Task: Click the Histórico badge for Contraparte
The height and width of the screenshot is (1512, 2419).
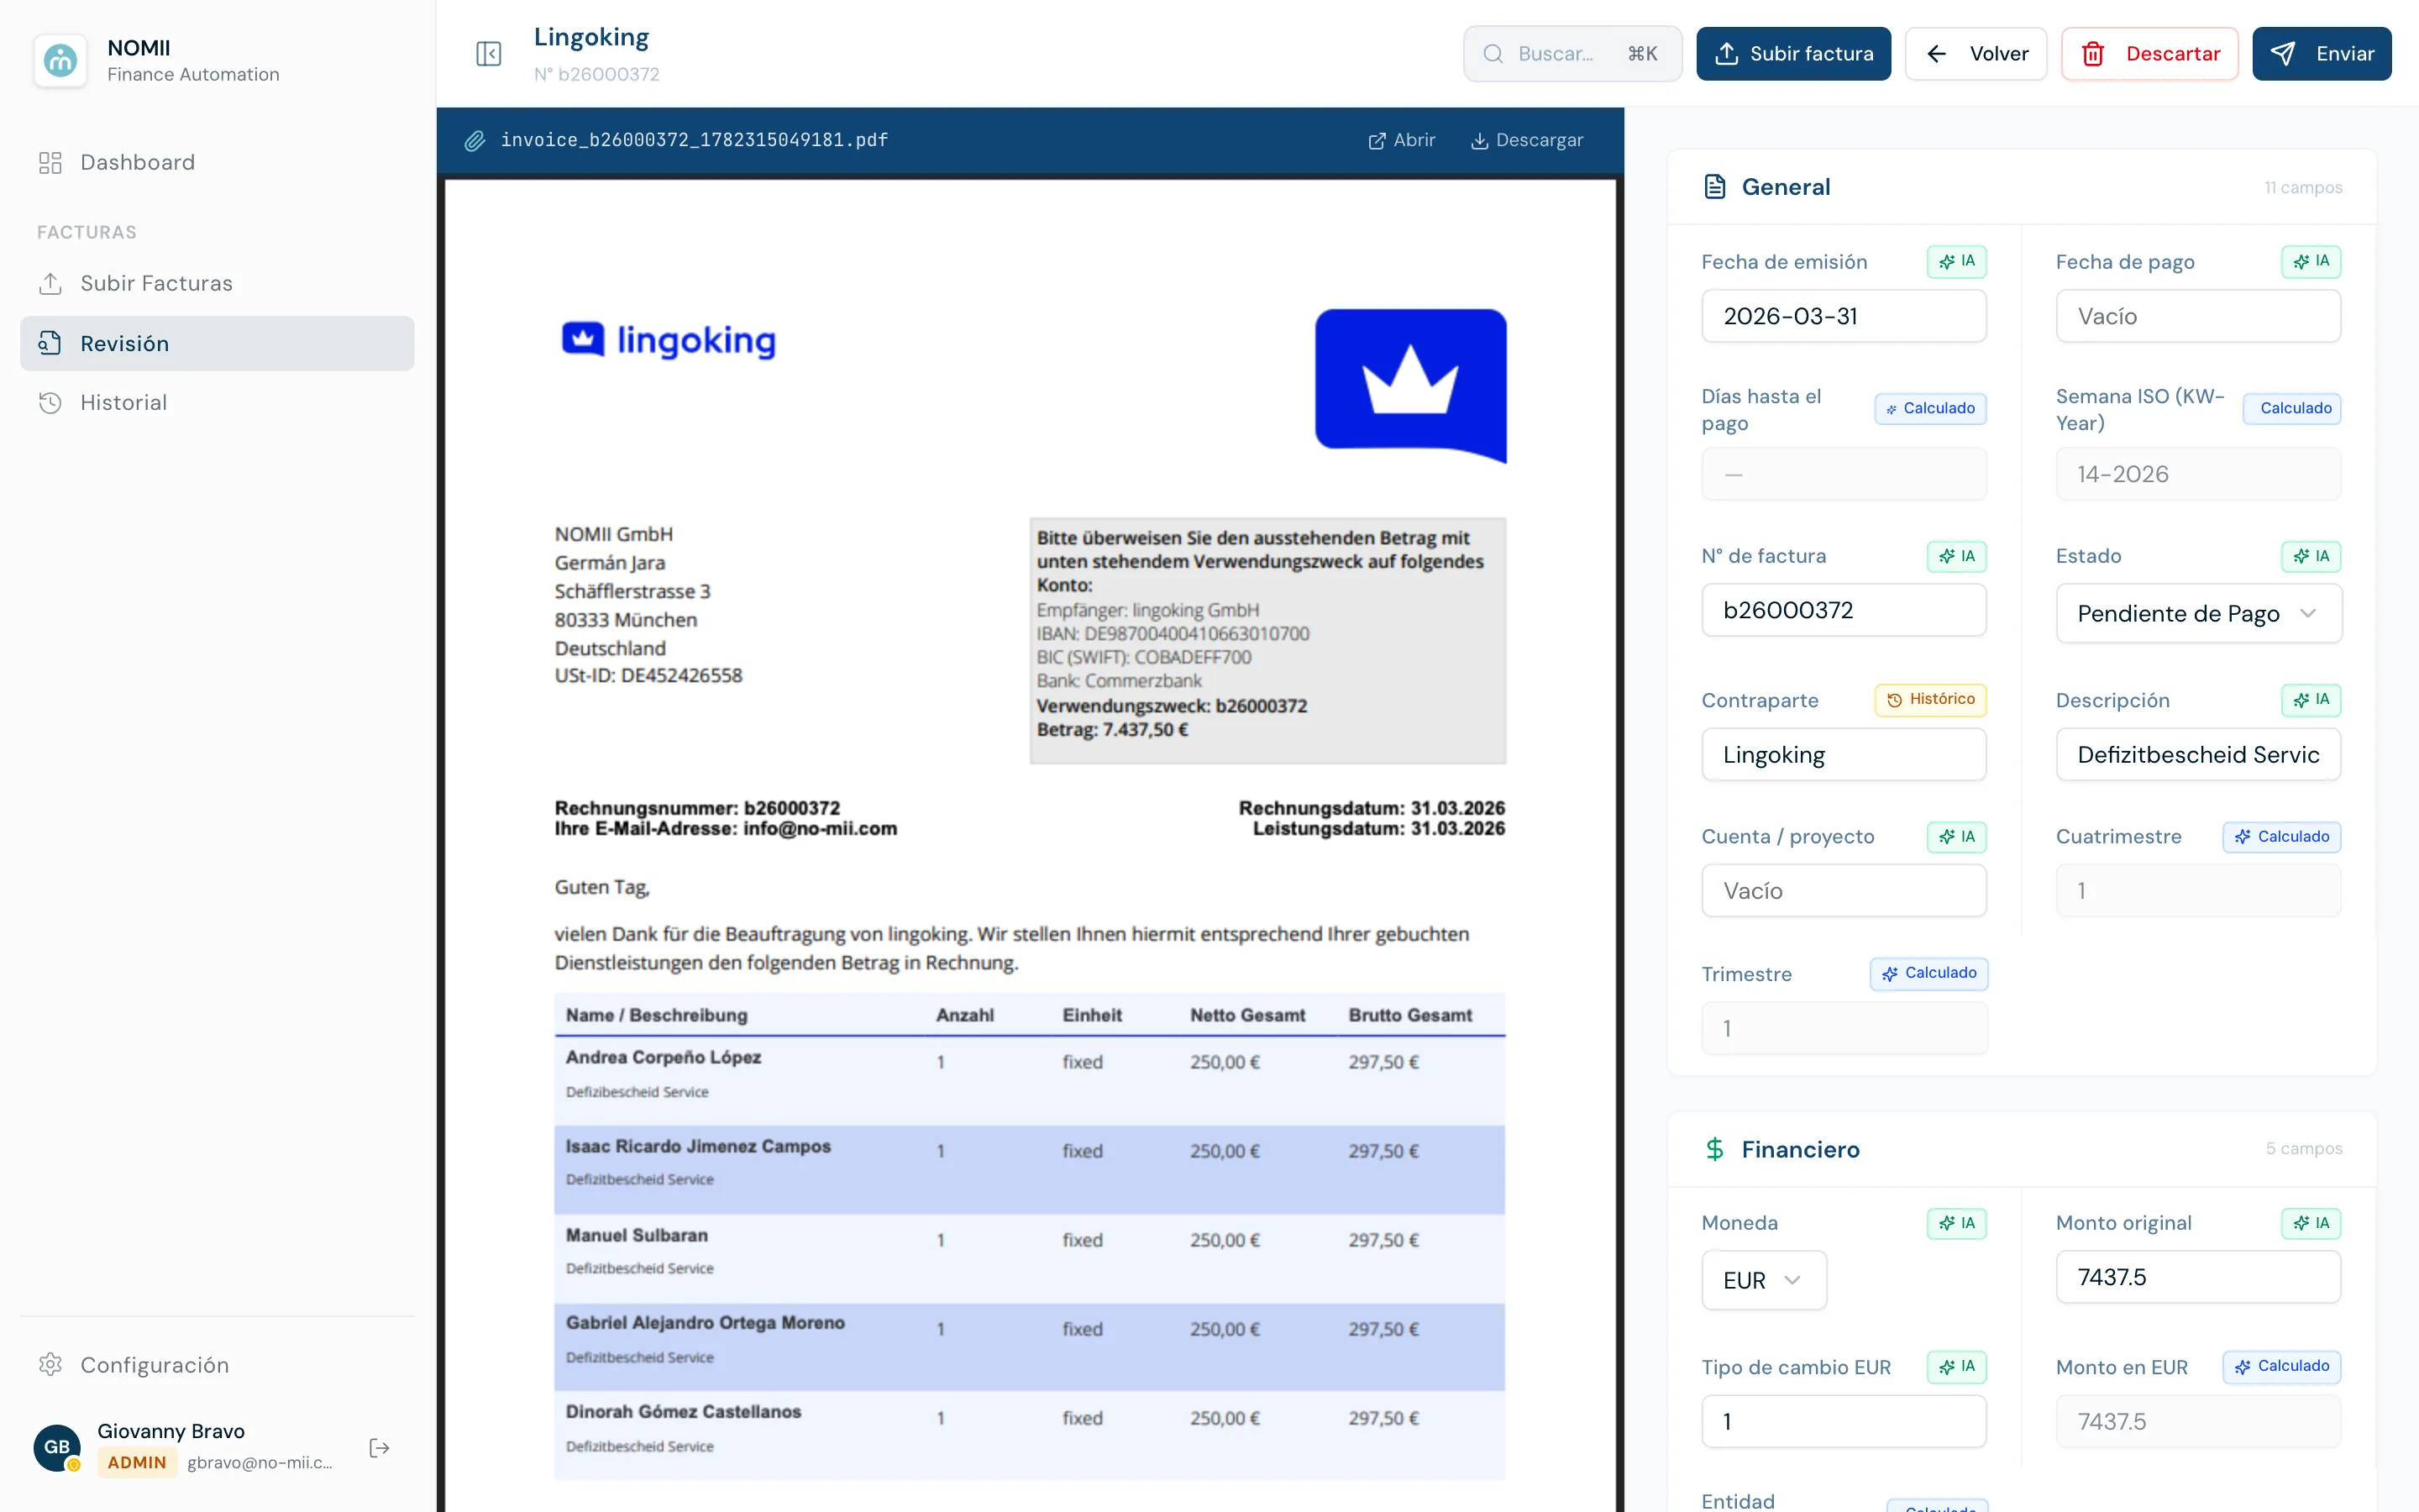Action: tap(1930, 700)
